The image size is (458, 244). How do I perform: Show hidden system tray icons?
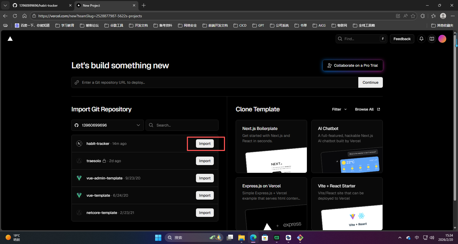point(400,238)
